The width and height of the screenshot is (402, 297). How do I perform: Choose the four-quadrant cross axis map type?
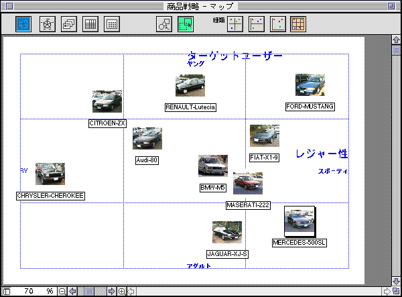tap(235, 24)
